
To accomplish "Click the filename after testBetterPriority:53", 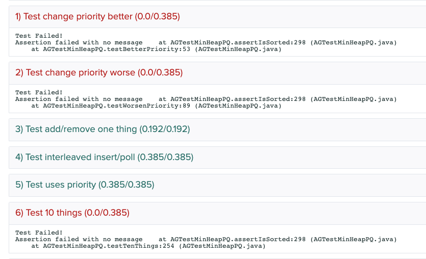I will point(240,49).
